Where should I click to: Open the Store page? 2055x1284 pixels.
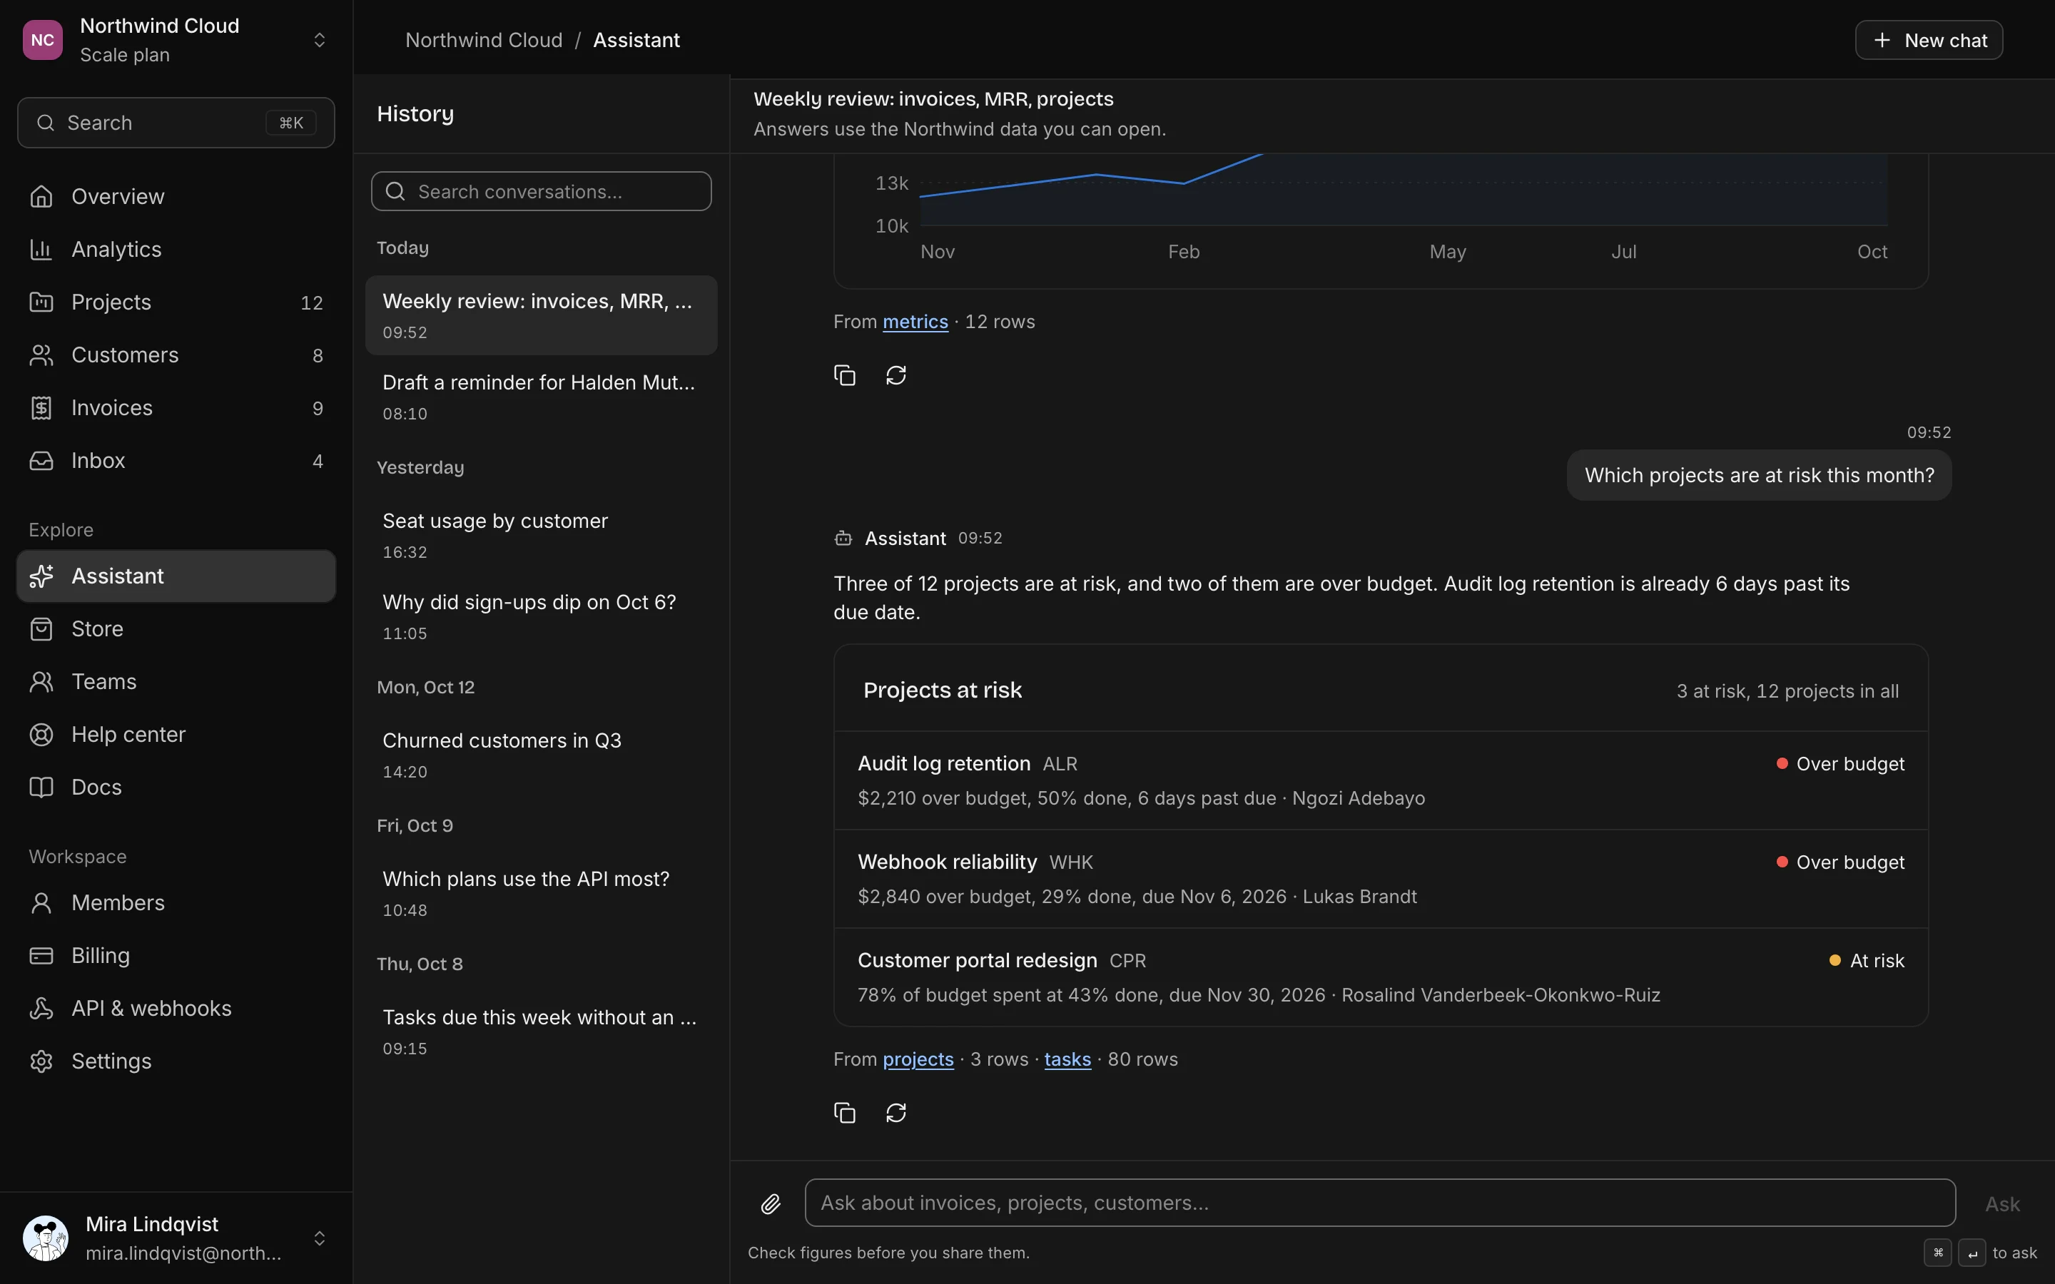[x=176, y=628]
